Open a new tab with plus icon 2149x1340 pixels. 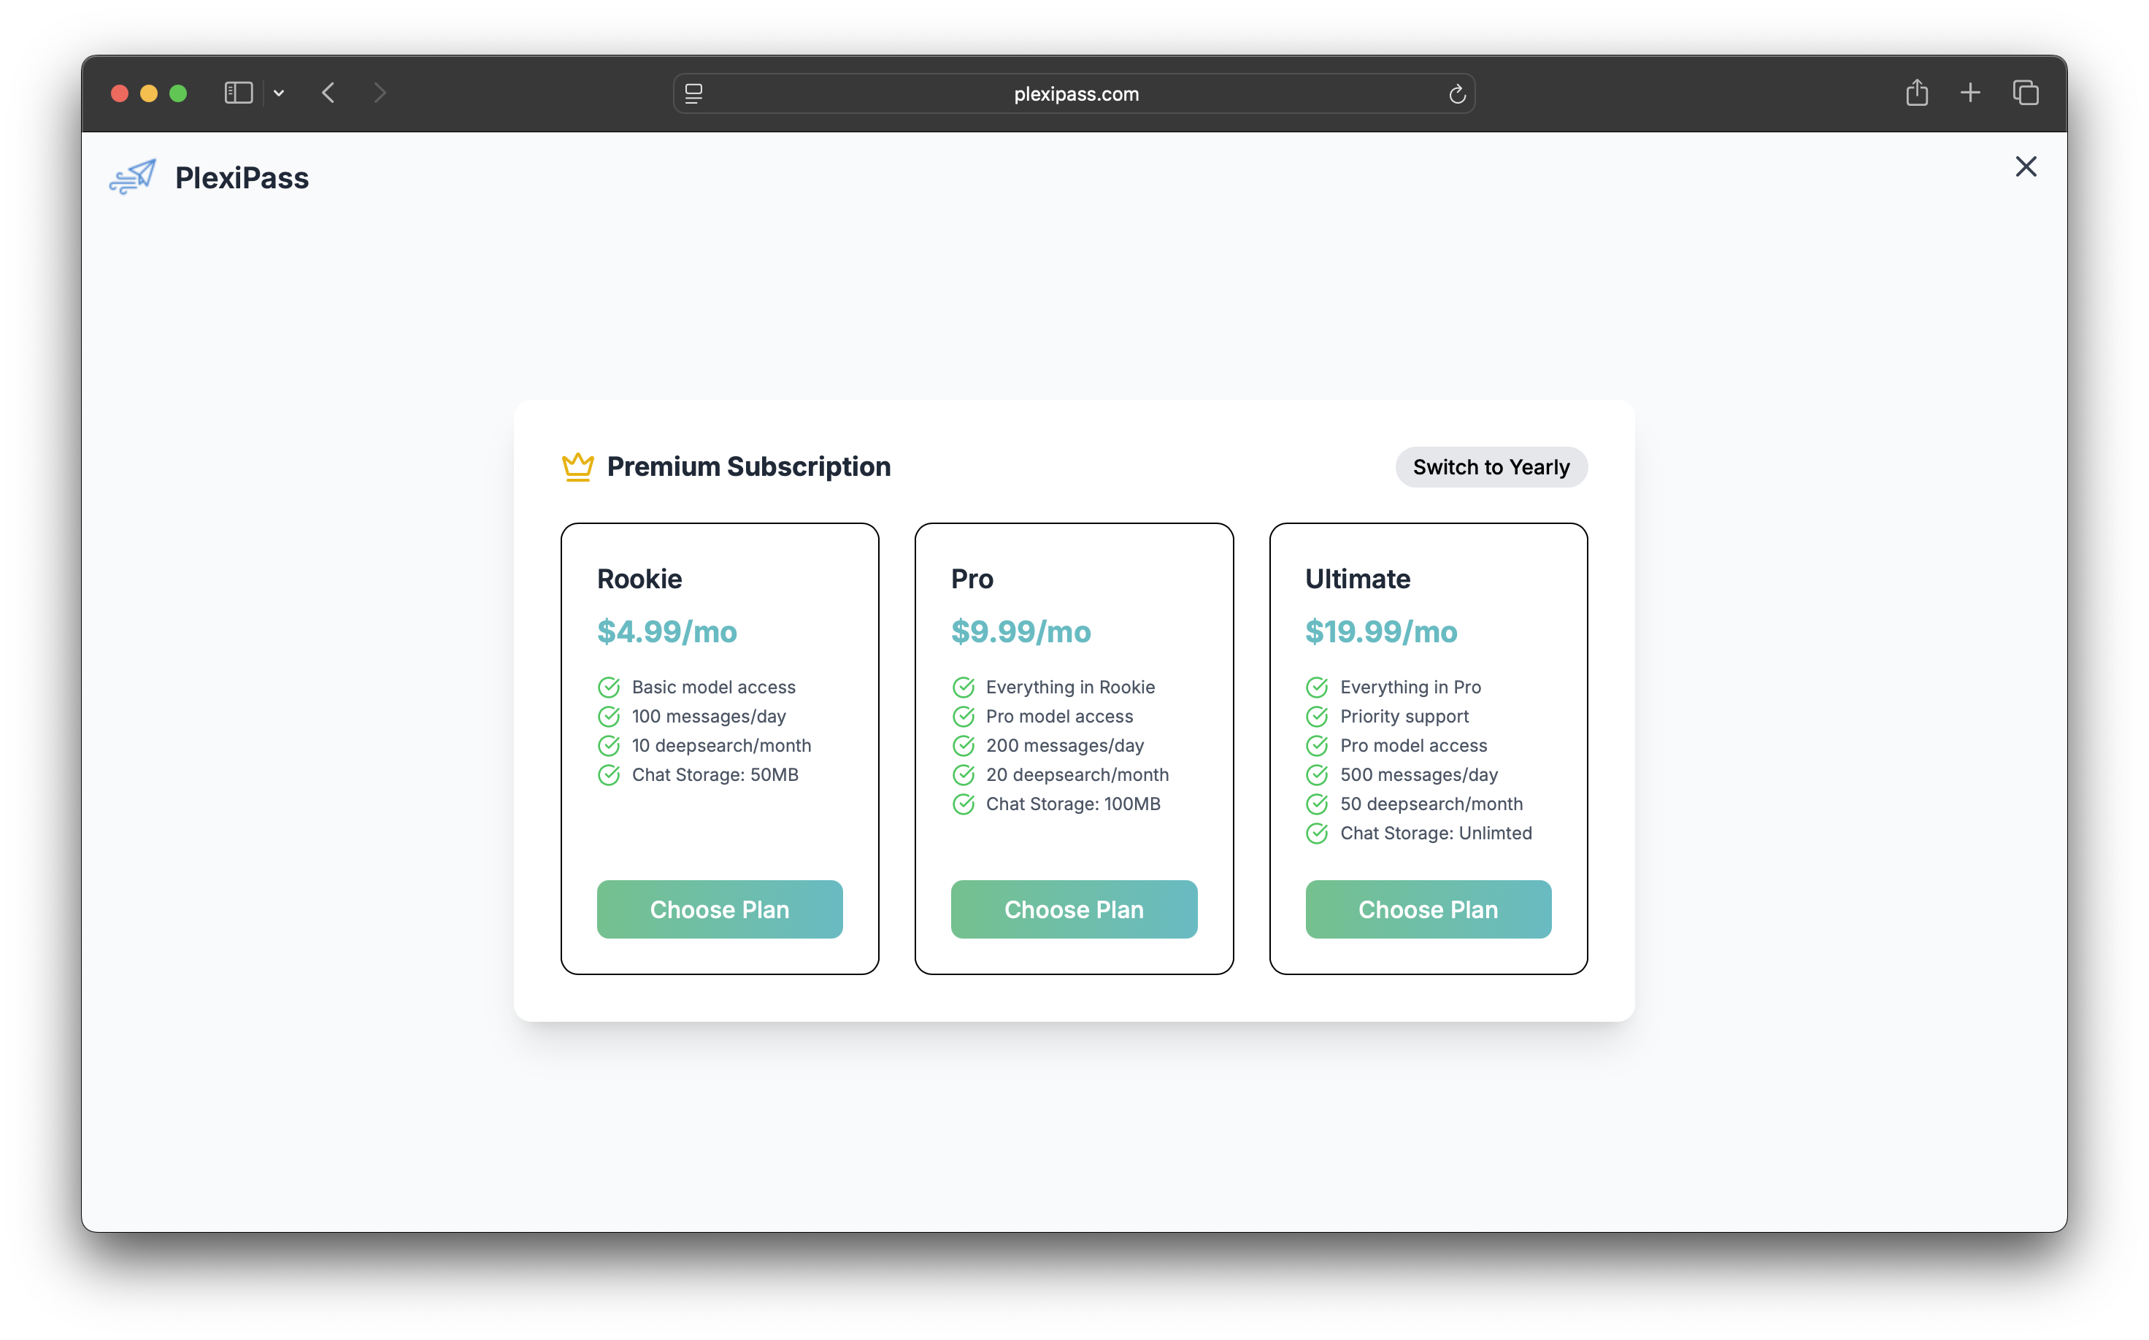[x=1970, y=93]
